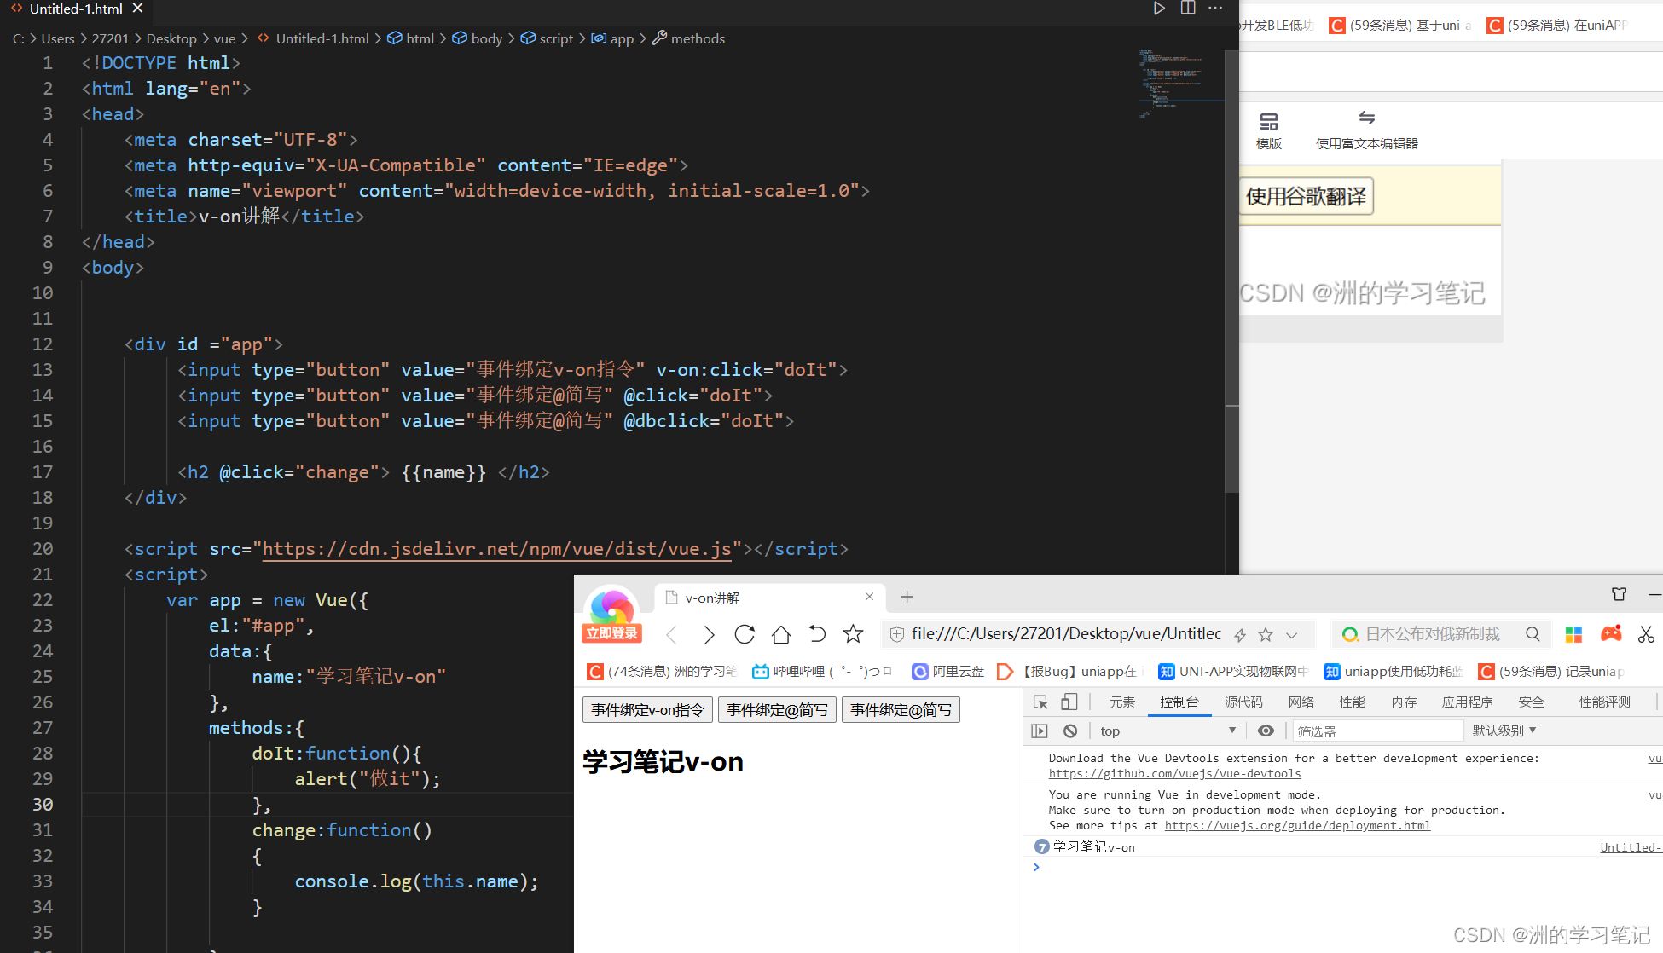Viewport: 1663px width, 953px height.
Task: Click the 事件绑定v-on指令 button
Action: 647,710
